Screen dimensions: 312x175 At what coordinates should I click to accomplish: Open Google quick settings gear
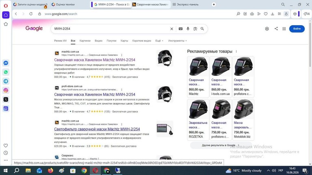click(x=267, y=29)
